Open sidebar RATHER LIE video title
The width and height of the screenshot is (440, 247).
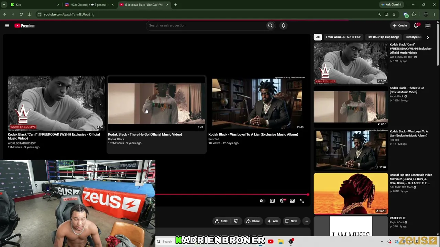[x=397, y=218]
